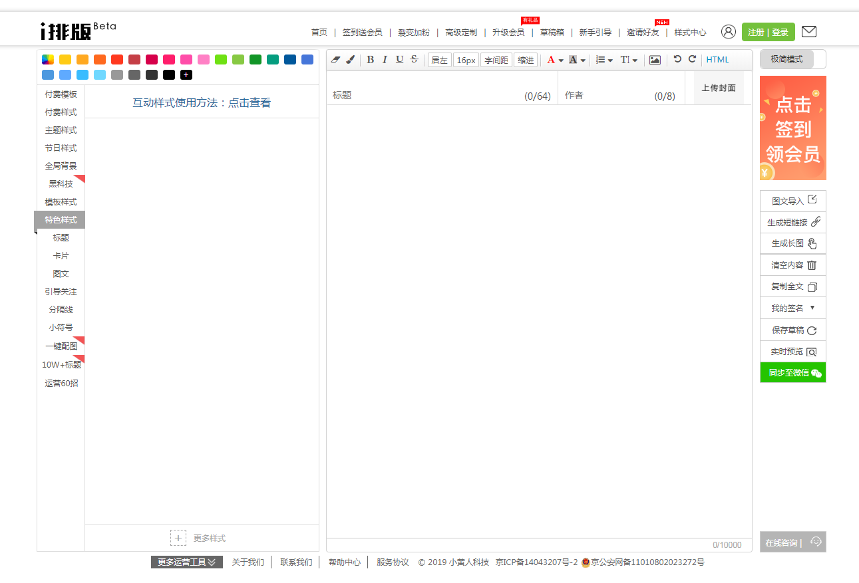Go to 首页 in the top navigation
This screenshot has height=583, width=859.
click(x=319, y=32)
